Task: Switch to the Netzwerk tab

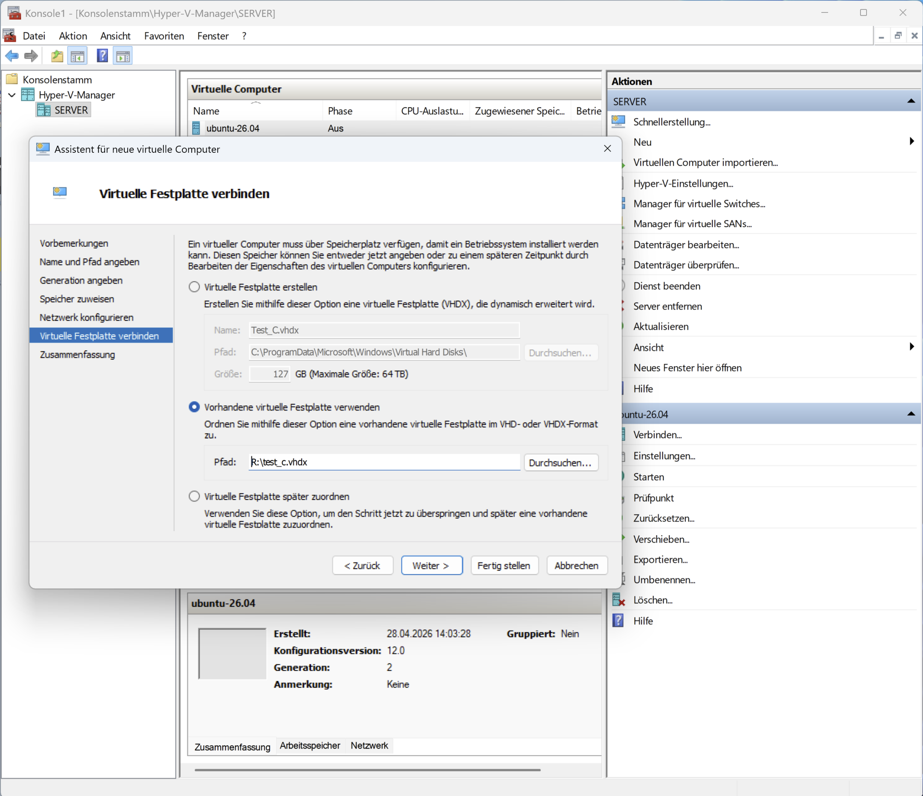Action: (x=369, y=746)
